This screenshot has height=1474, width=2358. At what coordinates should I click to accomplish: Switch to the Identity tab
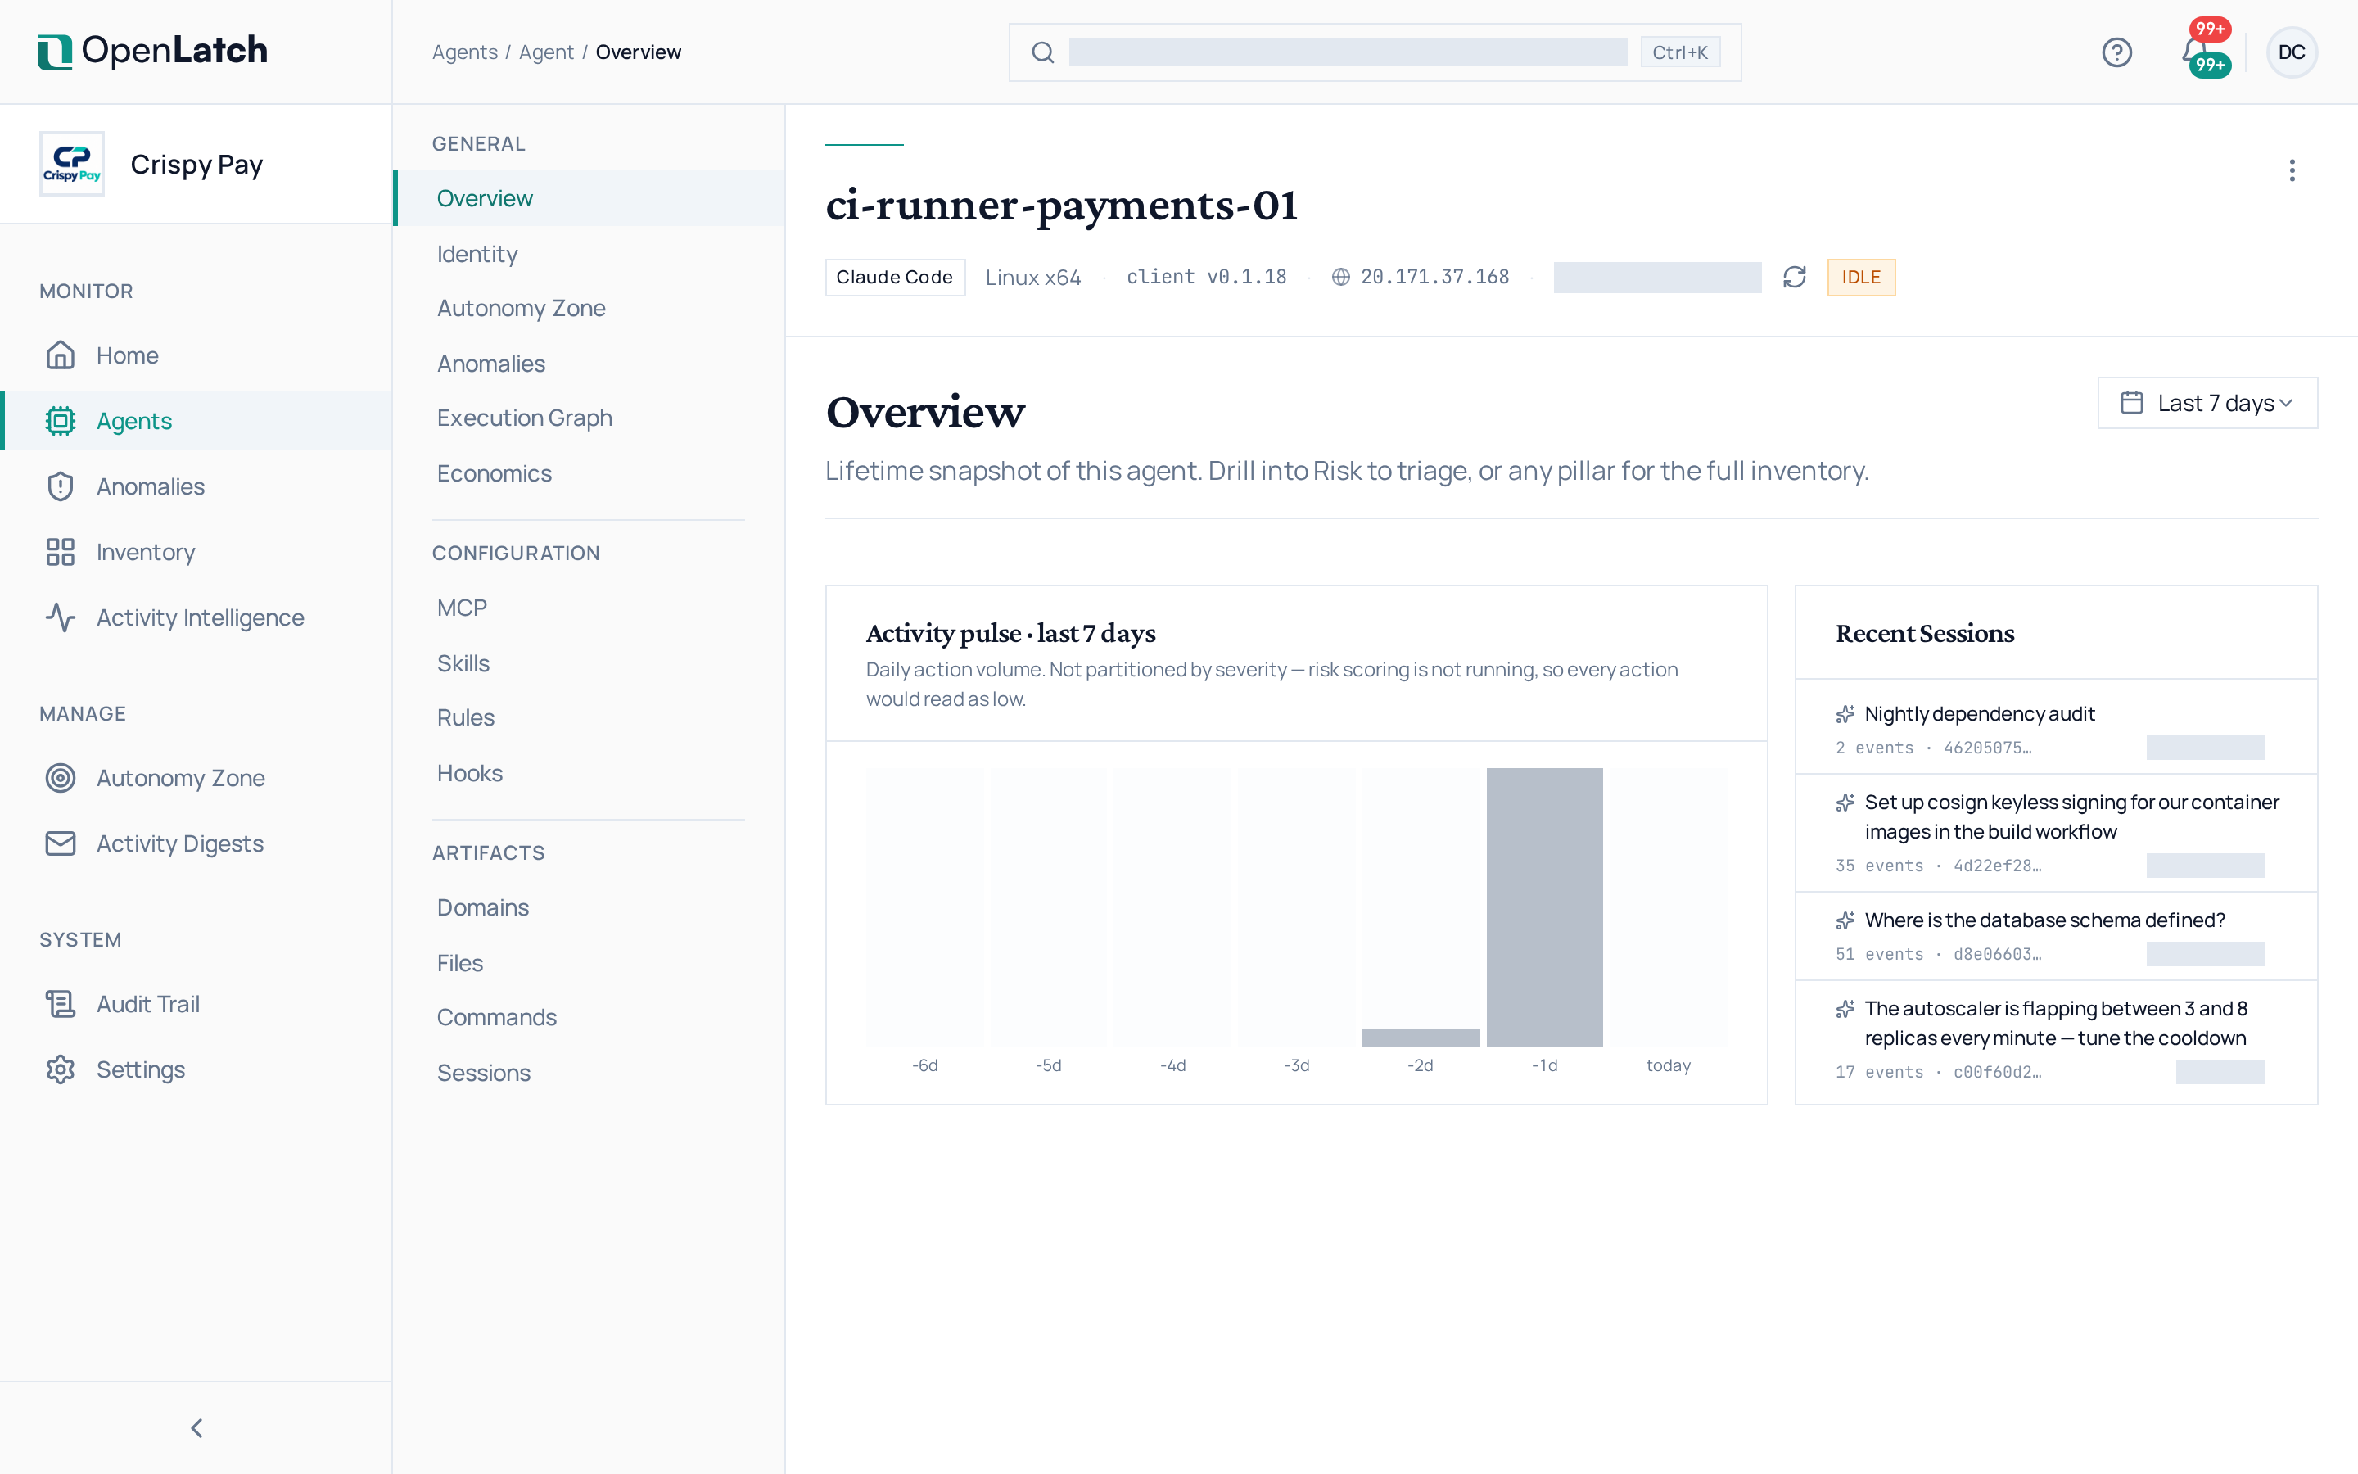click(589, 254)
